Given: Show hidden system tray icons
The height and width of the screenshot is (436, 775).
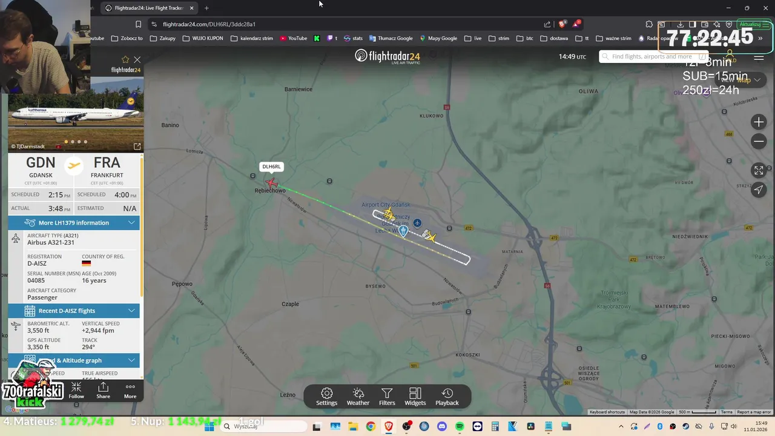Looking at the screenshot, I should [621, 426].
